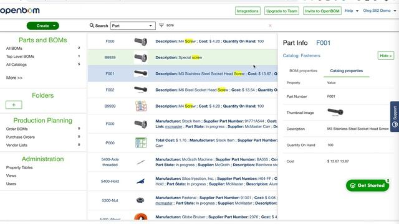
Task: Click Upgrade to Team button
Action: (282, 11)
